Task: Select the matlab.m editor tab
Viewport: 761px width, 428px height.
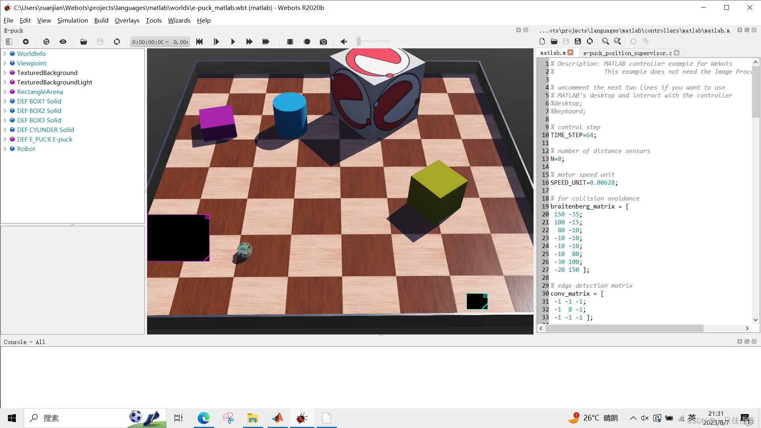Action: point(553,52)
